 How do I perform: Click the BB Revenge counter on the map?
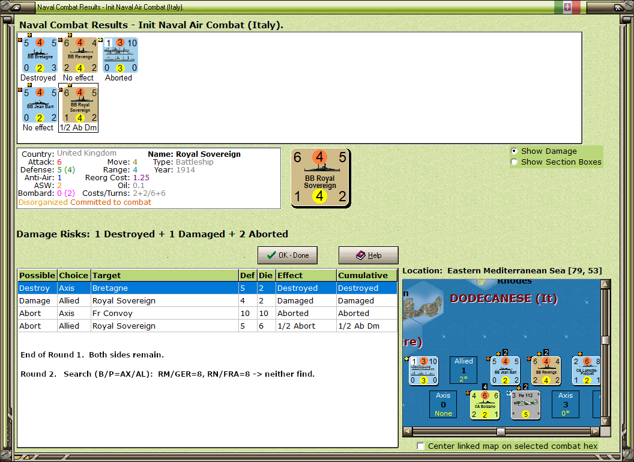pos(546,371)
